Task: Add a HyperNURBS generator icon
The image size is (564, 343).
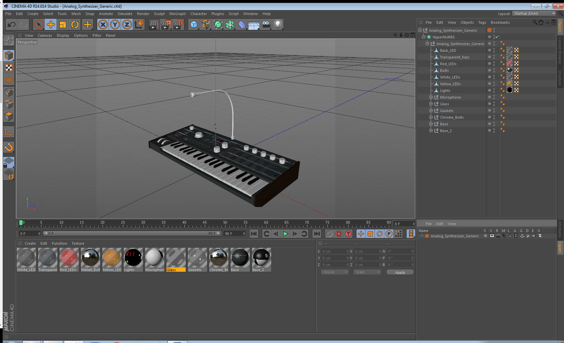Action: tap(218, 24)
